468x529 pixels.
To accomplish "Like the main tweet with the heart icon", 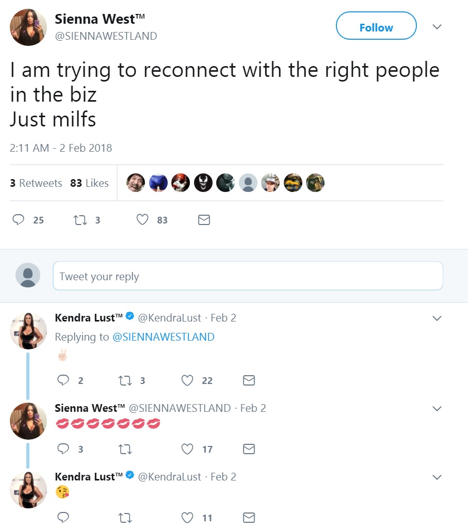I will coord(142,220).
